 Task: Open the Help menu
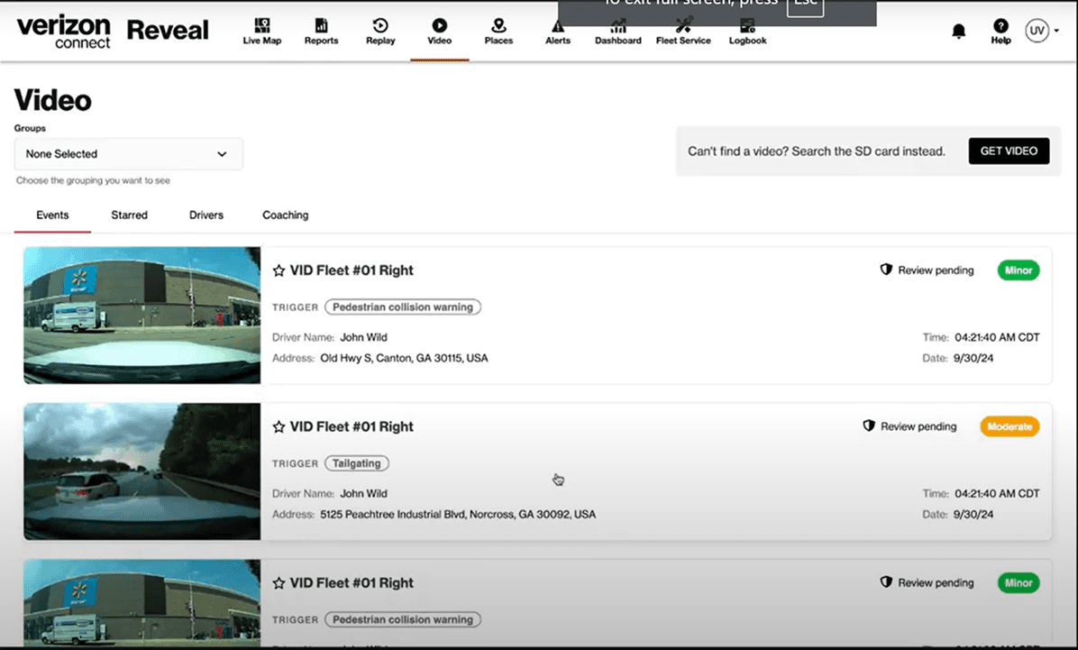[1001, 32]
